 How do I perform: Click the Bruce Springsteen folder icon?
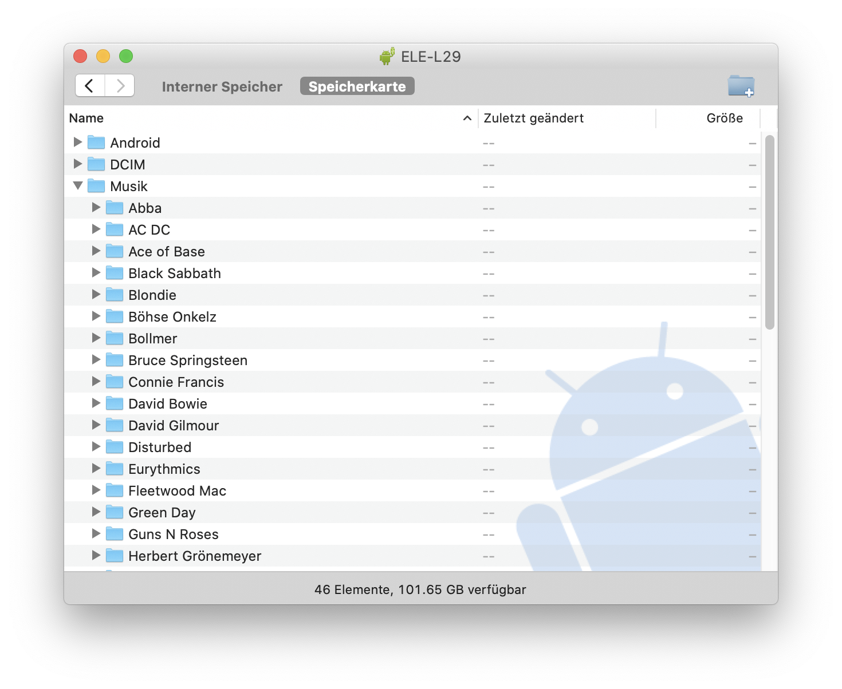pyautogui.click(x=115, y=359)
